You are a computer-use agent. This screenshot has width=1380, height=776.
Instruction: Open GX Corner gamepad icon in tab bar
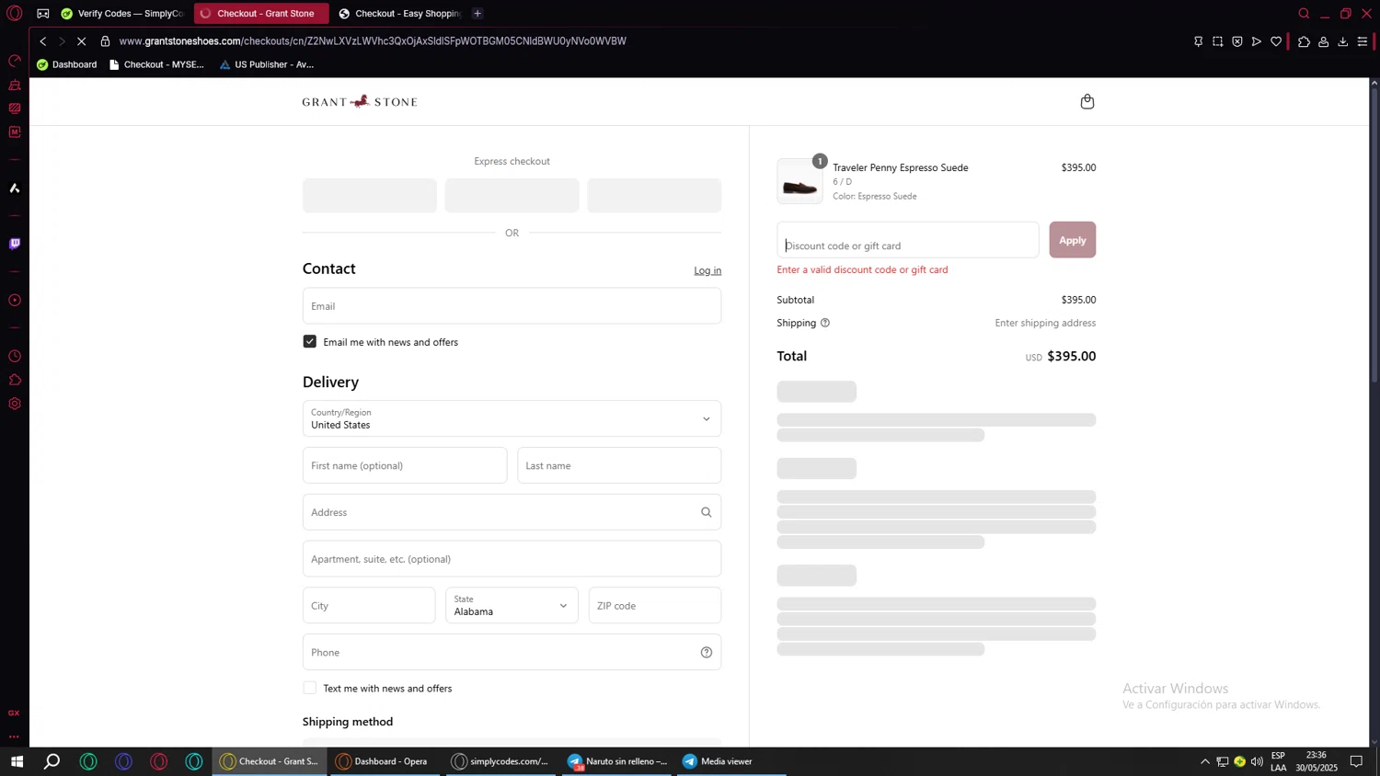[x=43, y=14]
